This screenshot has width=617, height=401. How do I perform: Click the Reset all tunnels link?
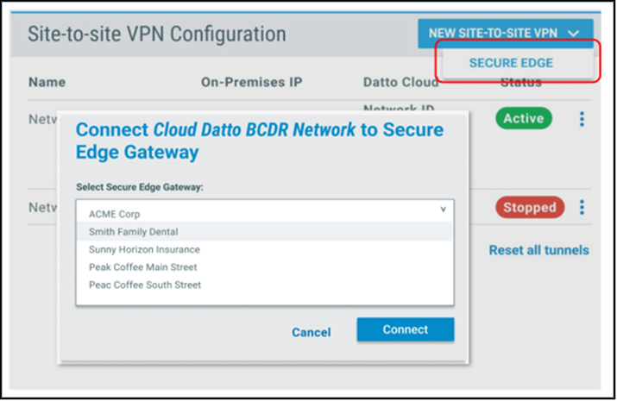click(x=538, y=250)
